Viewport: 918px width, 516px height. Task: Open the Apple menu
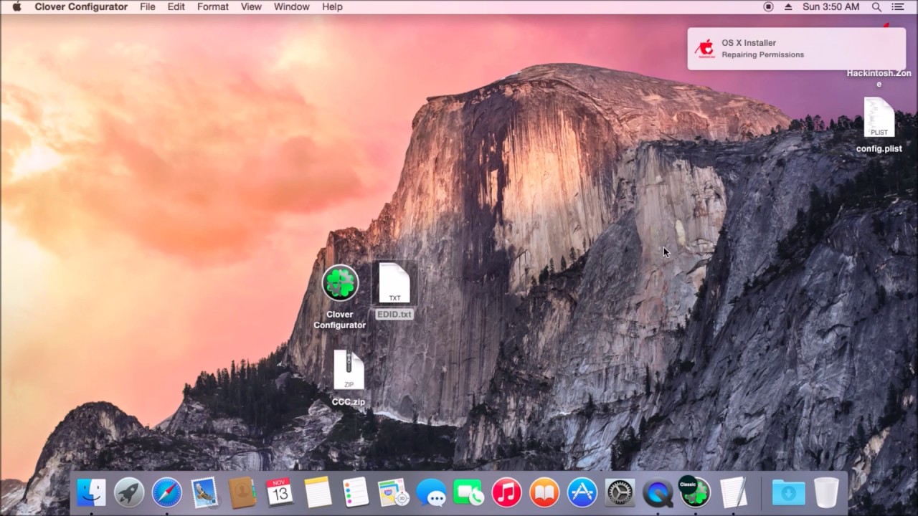16,6
